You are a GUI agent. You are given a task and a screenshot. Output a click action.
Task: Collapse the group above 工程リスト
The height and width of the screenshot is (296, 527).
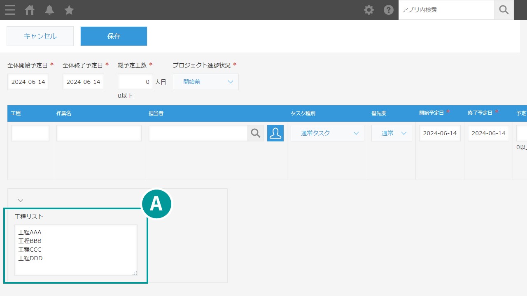point(21,201)
